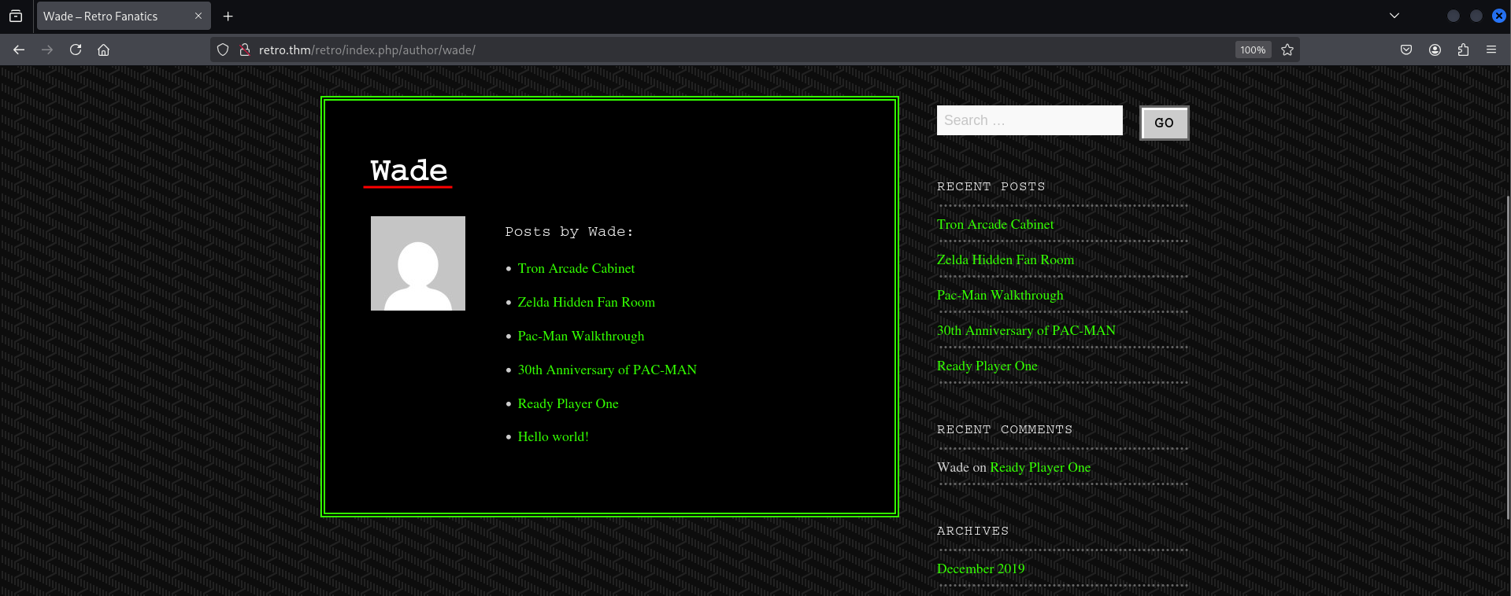Screen dimensions: 1511x596
Task: Save page to Pocket icon
Action: click(x=1406, y=50)
